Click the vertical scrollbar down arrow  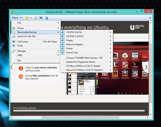(151, 114)
